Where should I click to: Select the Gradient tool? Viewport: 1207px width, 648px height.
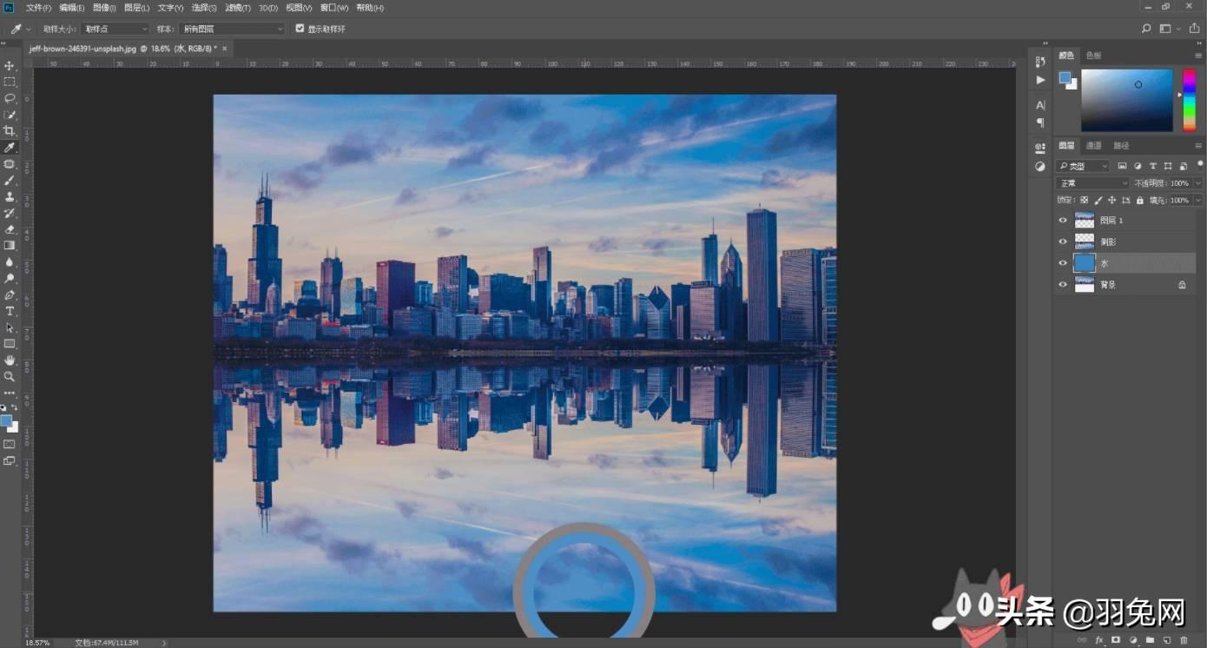pos(10,246)
